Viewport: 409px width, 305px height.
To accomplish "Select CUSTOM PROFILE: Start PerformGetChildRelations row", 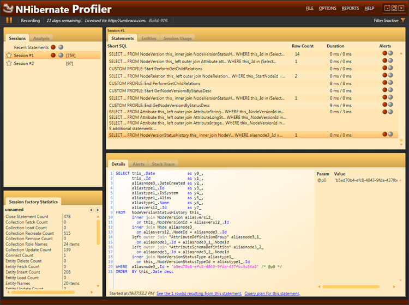I will tap(252, 69).
